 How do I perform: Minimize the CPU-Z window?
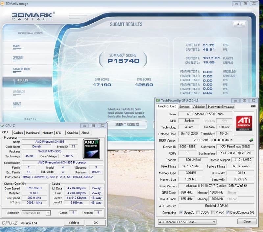click(x=84, y=126)
